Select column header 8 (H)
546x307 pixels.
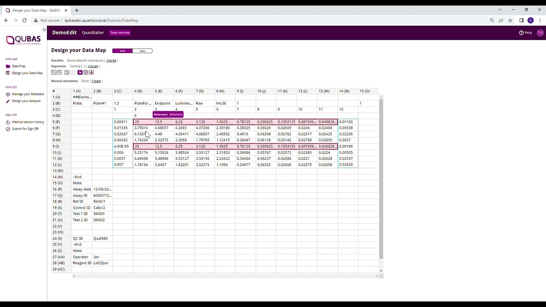pyautogui.click(x=225, y=91)
